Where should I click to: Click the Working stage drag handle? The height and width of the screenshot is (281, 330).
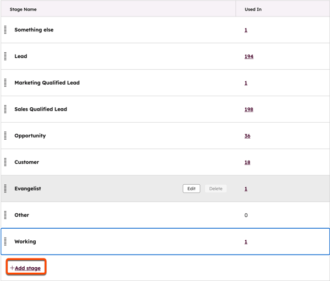5,241
